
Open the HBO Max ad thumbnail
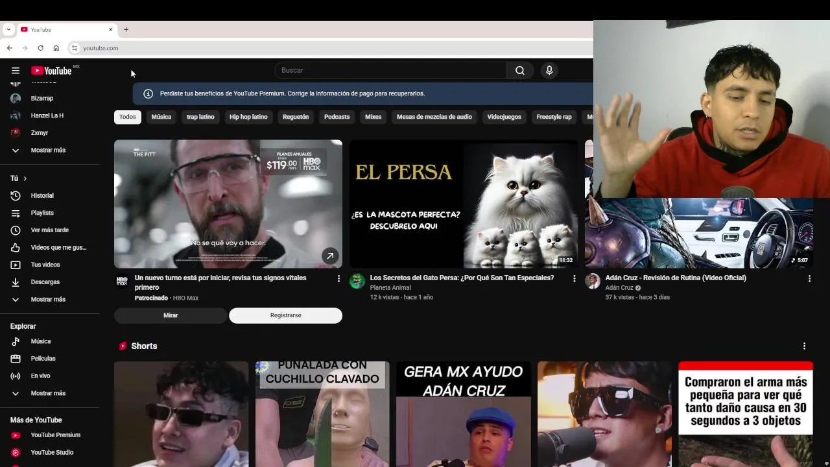[x=228, y=204]
